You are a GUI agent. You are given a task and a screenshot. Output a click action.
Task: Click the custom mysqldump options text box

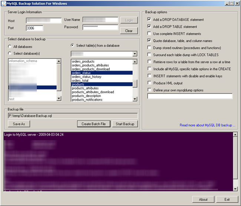coord(190,96)
